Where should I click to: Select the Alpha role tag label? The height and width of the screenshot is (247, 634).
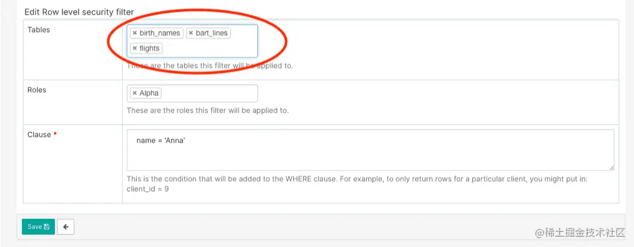[149, 93]
